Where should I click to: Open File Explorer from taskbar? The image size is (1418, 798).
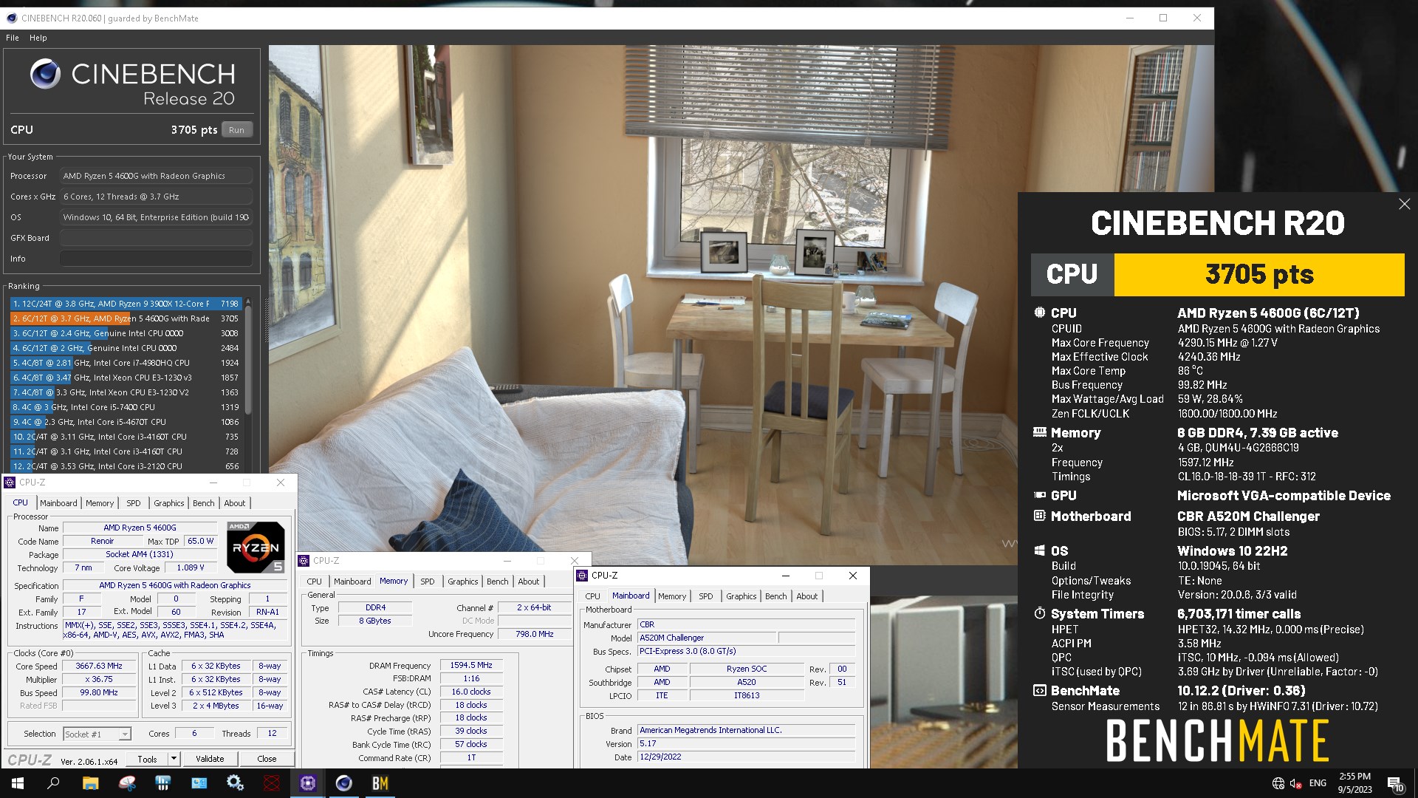tap(90, 783)
